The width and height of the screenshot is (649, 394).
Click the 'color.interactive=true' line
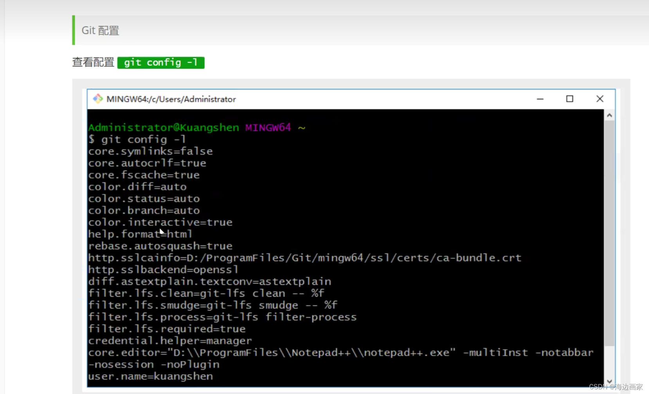pyautogui.click(x=160, y=222)
